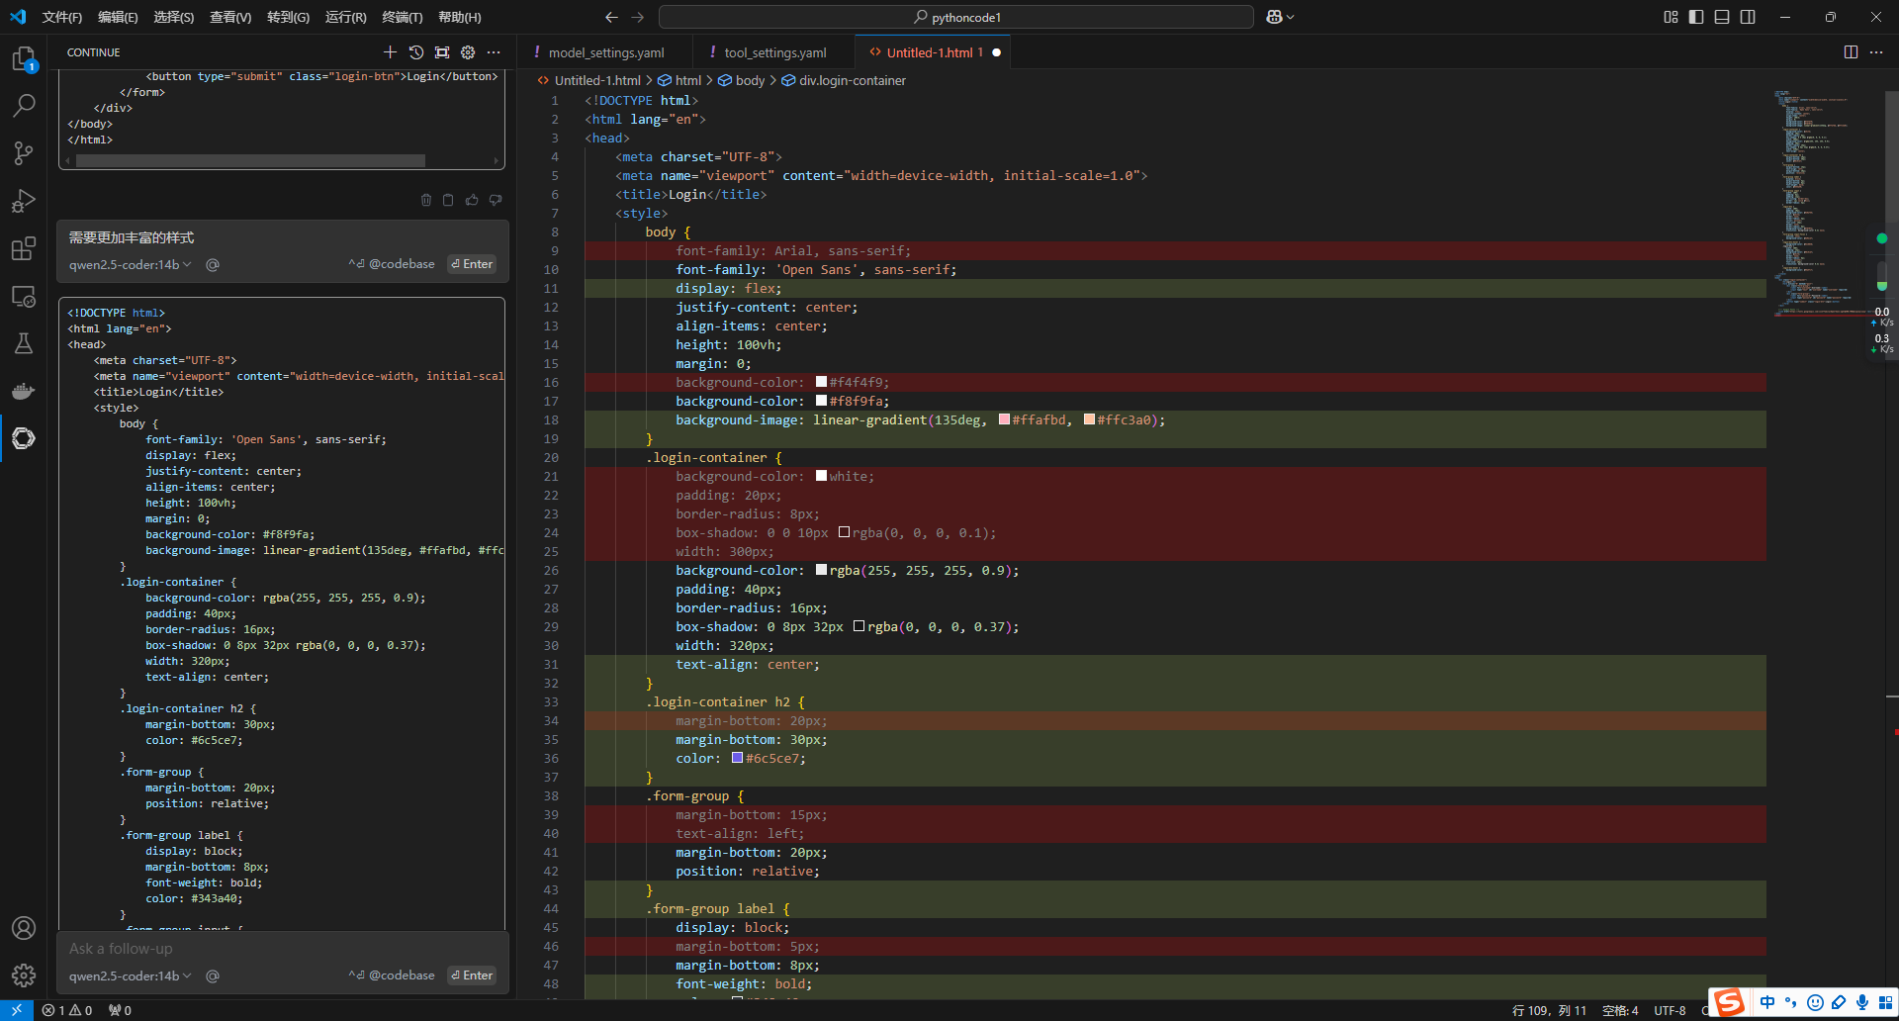This screenshot has height=1021, width=1899.
Task: Expand the body breadcrumb element
Action: 741,80
